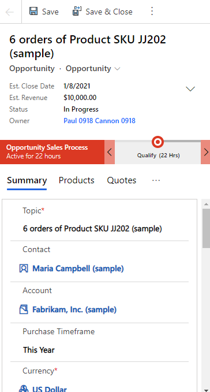
Task: Go back using the back arrow
Action: [x=10, y=12]
